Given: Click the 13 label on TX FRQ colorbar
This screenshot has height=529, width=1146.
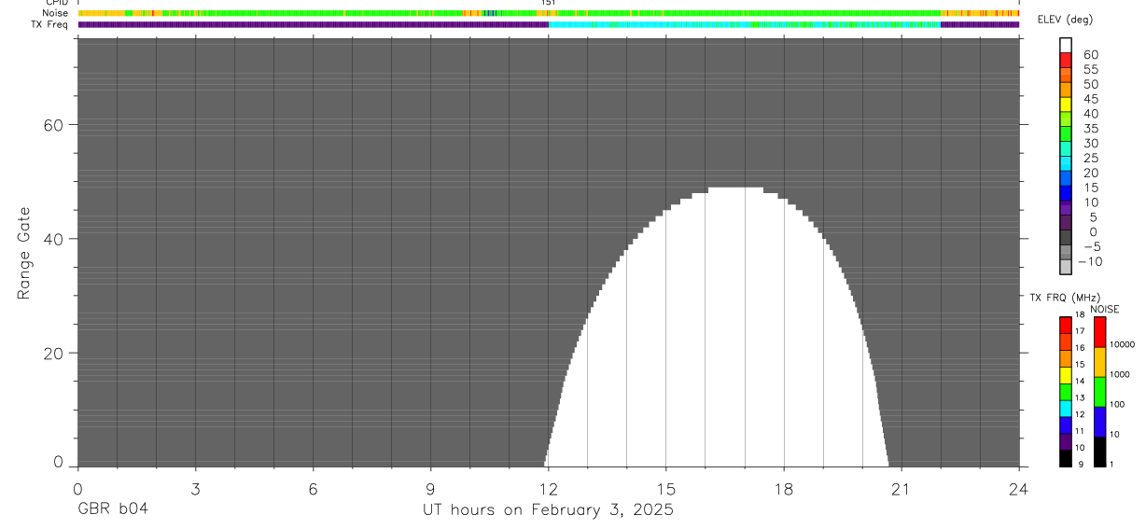Looking at the screenshot, I should pos(1079,397).
